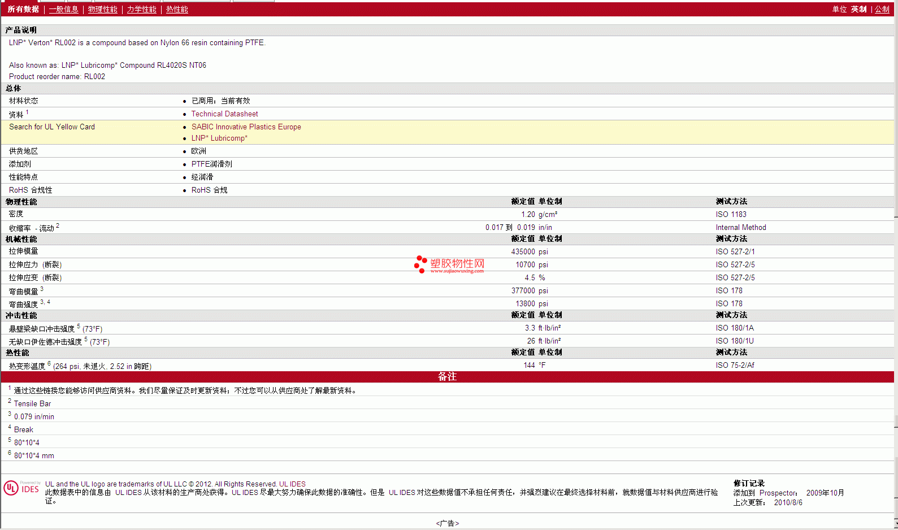Screen dimensions: 898x530
Task: Click the value 435000
Action: click(x=523, y=252)
